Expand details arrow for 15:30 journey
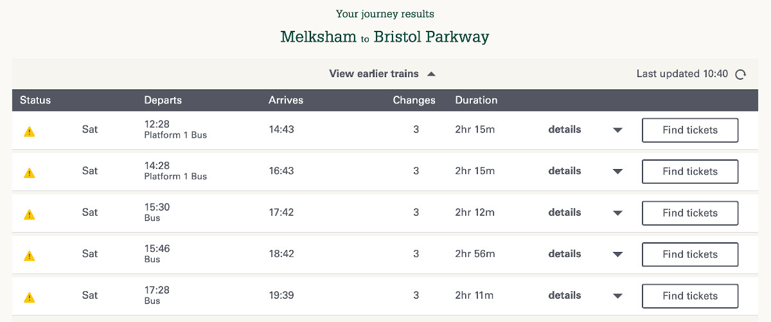771x322 pixels. [617, 213]
